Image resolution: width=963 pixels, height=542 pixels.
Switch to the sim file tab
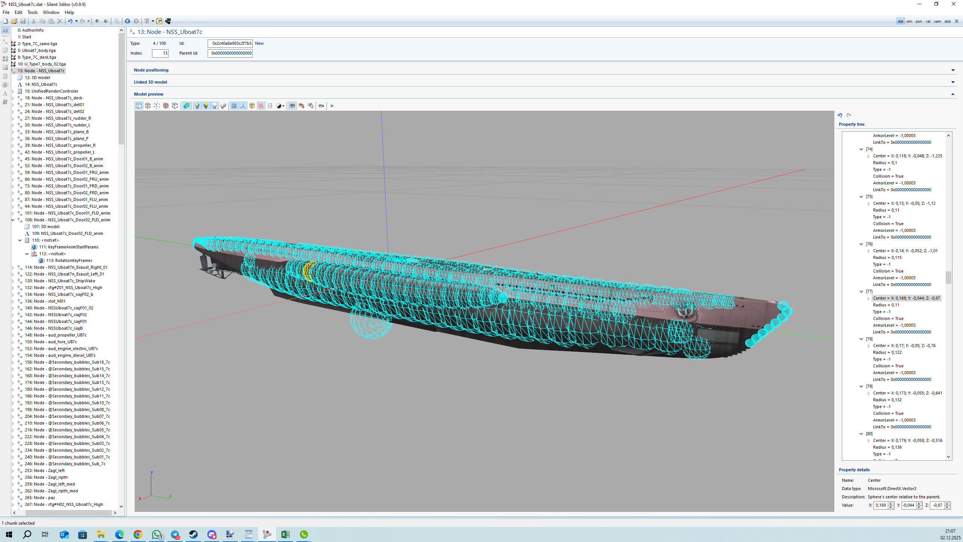[909, 21]
